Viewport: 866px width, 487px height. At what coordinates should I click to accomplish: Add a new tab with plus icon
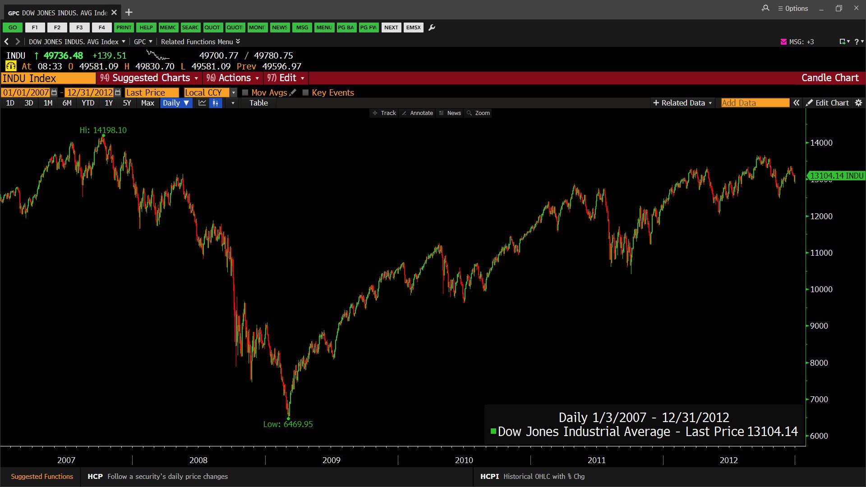(x=129, y=12)
